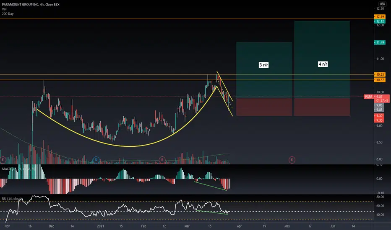Select the green divergence line on RSI
This screenshot has width=391, height=230.
click(x=212, y=212)
